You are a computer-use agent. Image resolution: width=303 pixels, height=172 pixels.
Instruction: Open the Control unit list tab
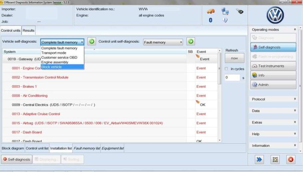[x=37, y=148]
